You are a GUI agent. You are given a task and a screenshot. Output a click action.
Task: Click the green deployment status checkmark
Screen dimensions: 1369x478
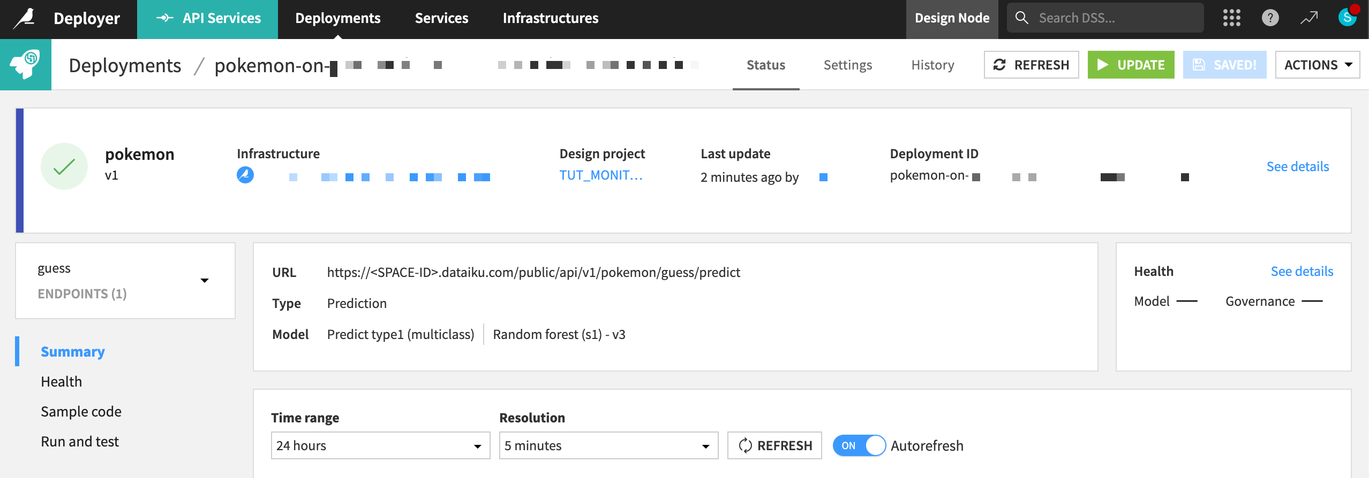coord(64,166)
